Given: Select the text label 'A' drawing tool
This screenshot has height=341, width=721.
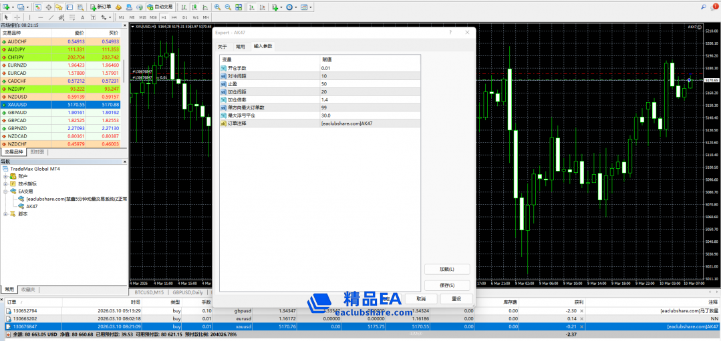Looking at the screenshot, I should point(82,17).
